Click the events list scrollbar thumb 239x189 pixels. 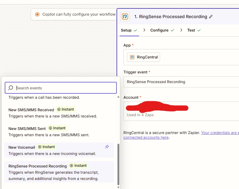pyautogui.click(x=118, y=164)
